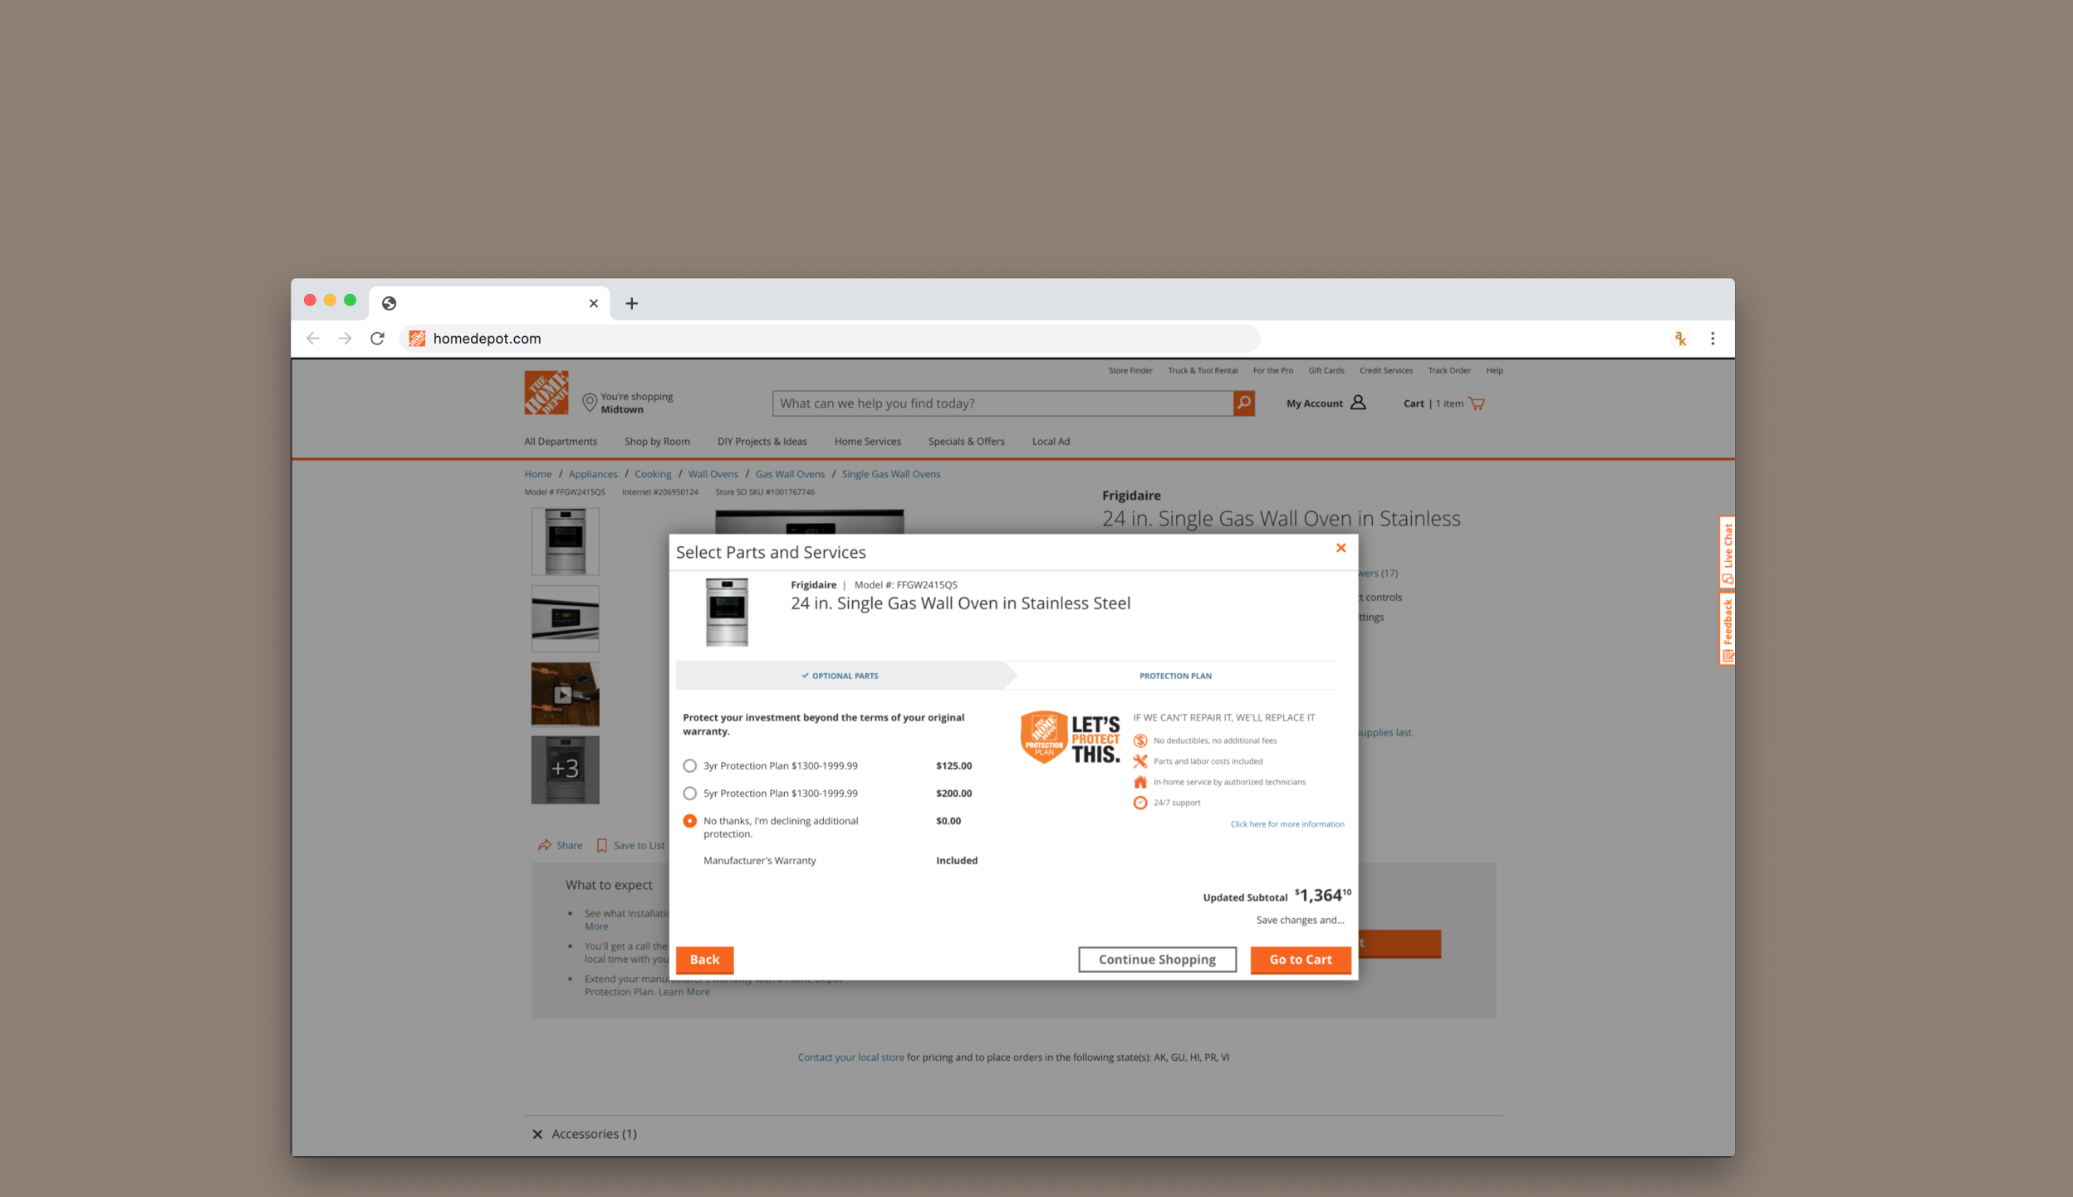This screenshot has height=1197, width=2073.
Task: Open DIY Projects & Ideas menu
Action: coord(762,442)
